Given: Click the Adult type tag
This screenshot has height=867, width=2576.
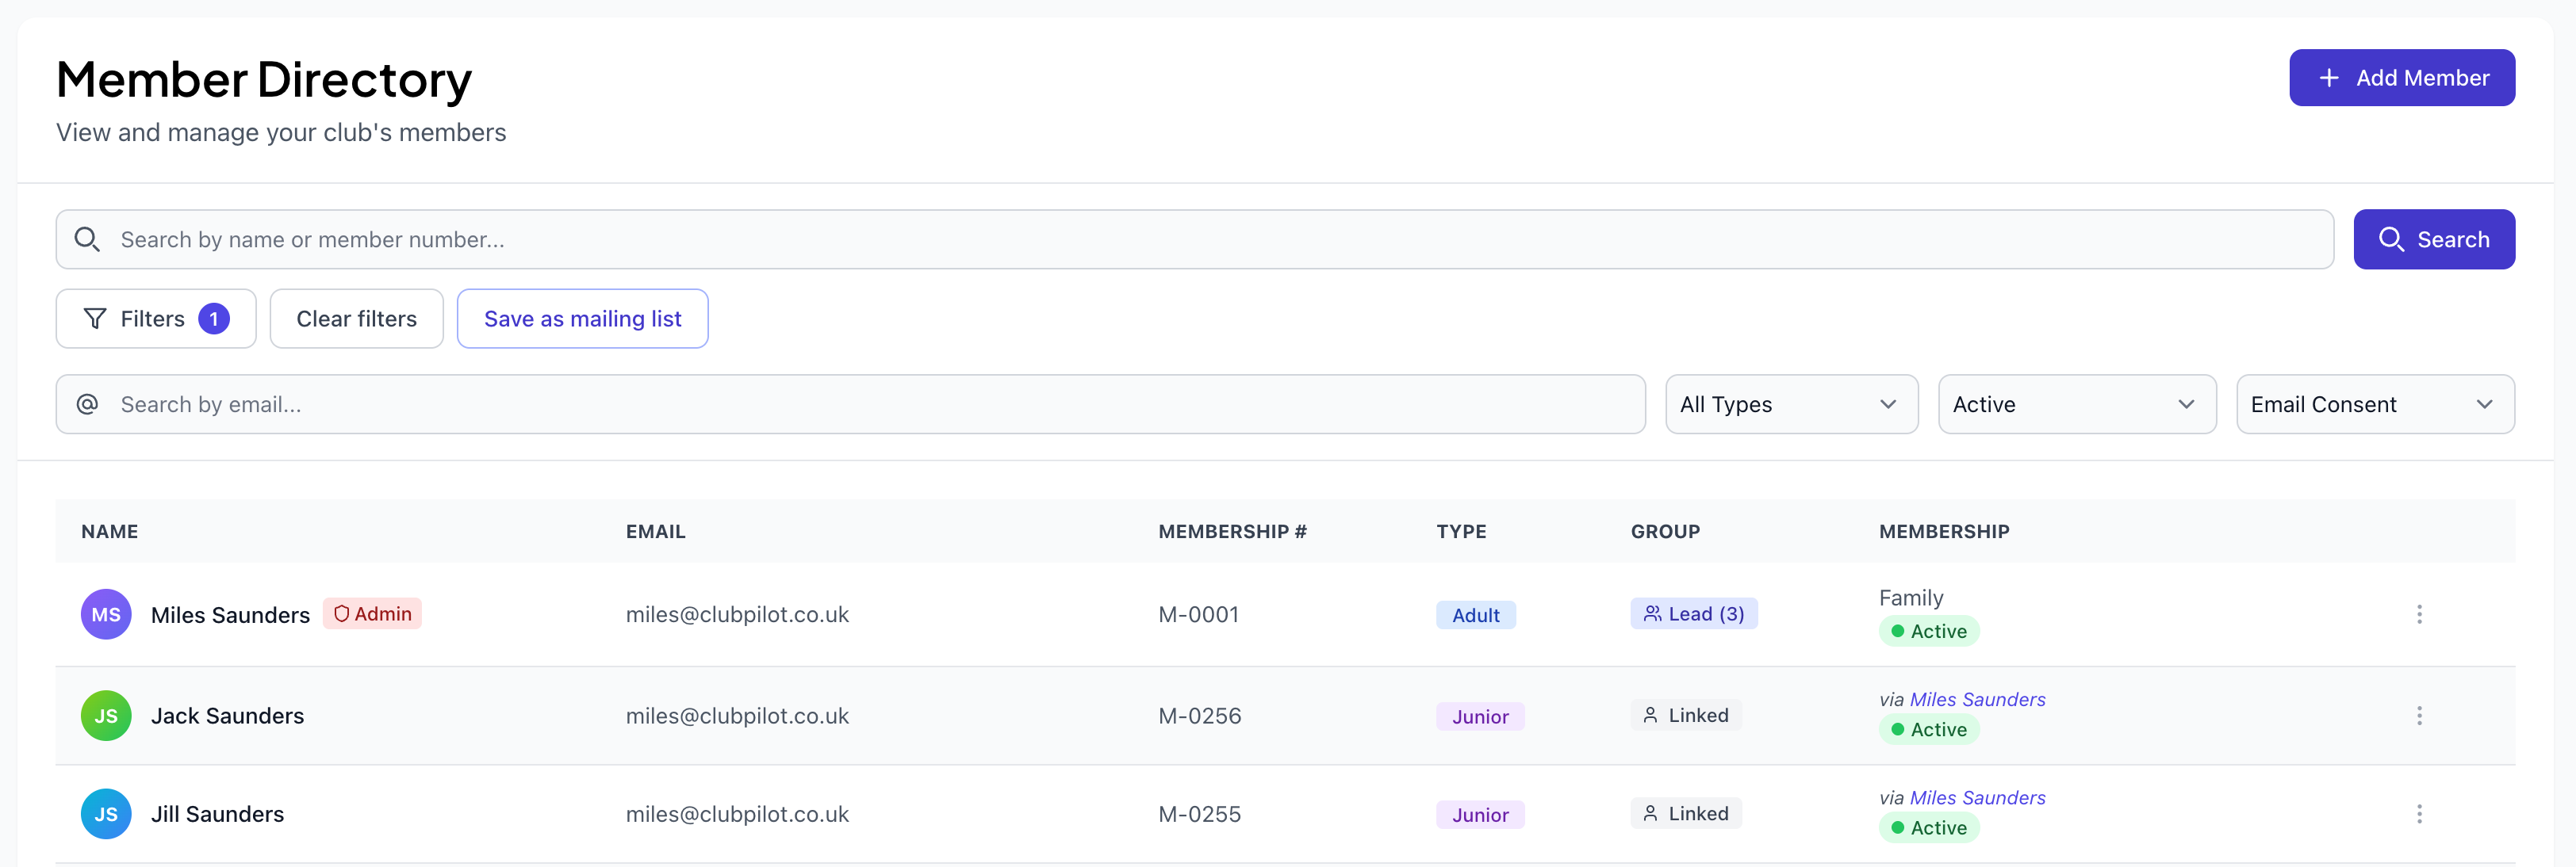Looking at the screenshot, I should (x=1475, y=615).
